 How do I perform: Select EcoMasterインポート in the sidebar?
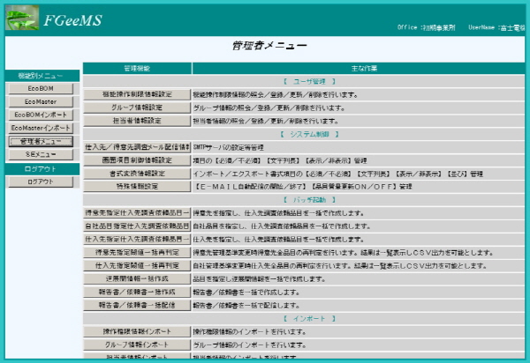40,128
